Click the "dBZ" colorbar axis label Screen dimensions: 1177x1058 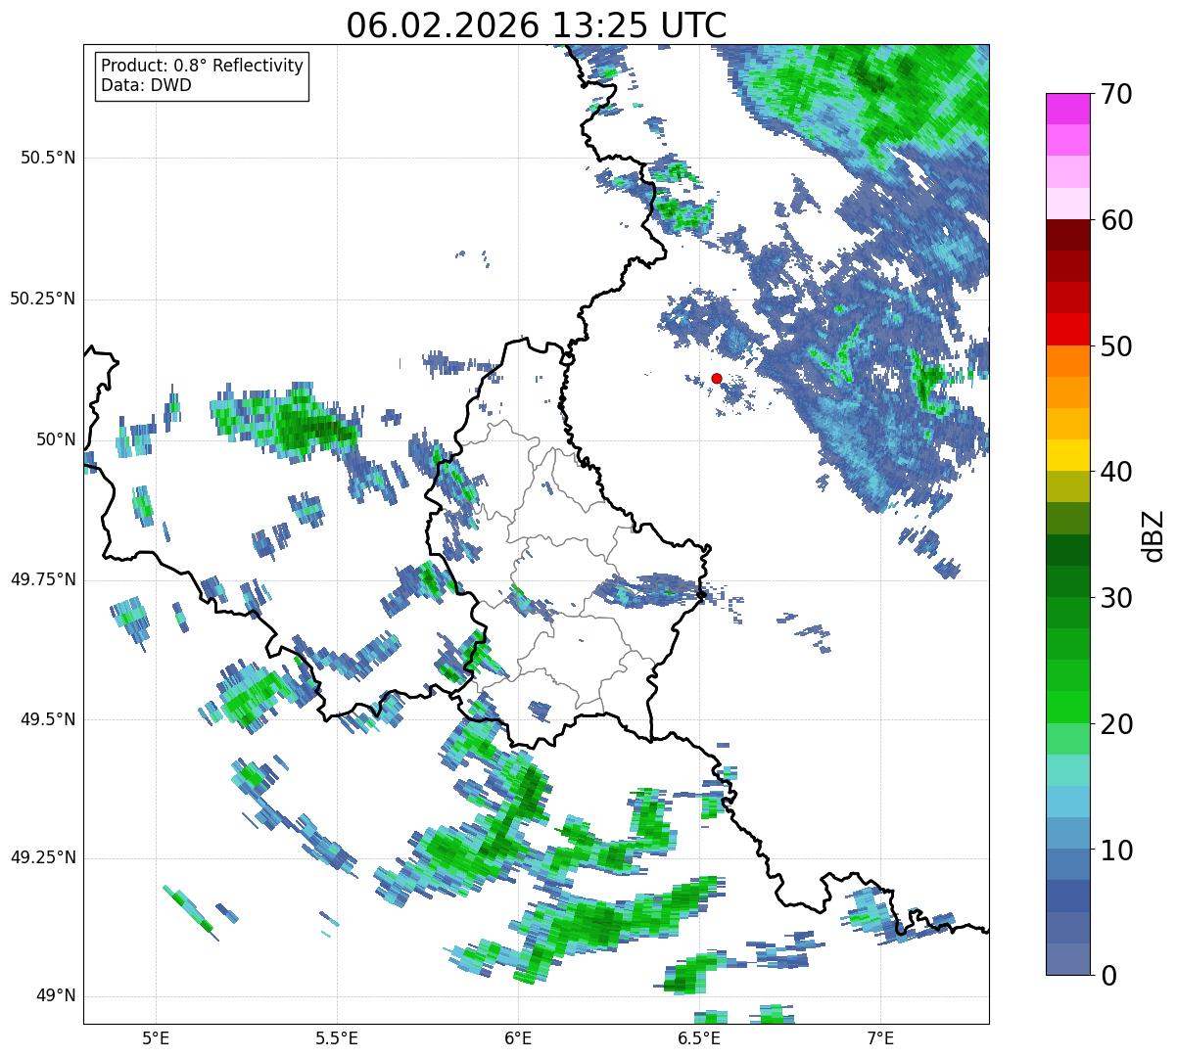tap(1153, 534)
